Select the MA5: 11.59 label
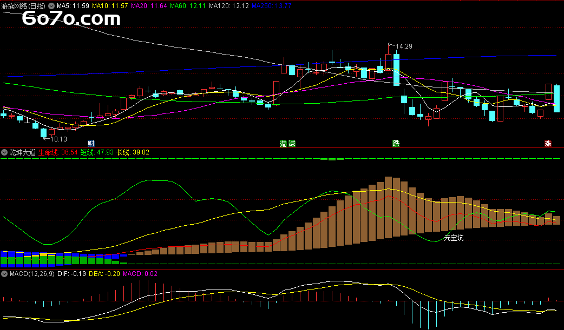This screenshot has width=564, height=330. [x=73, y=6]
